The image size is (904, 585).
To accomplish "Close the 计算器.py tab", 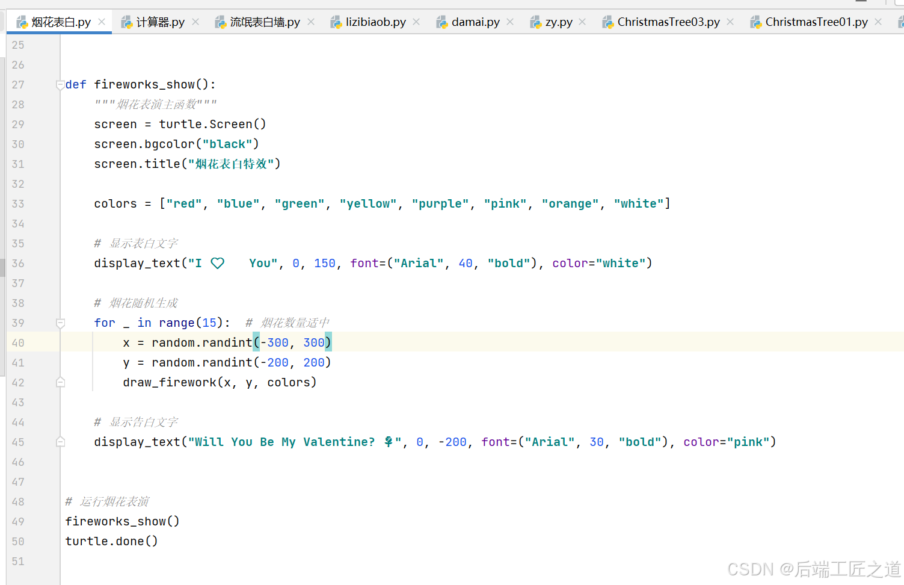I will pyautogui.click(x=195, y=22).
